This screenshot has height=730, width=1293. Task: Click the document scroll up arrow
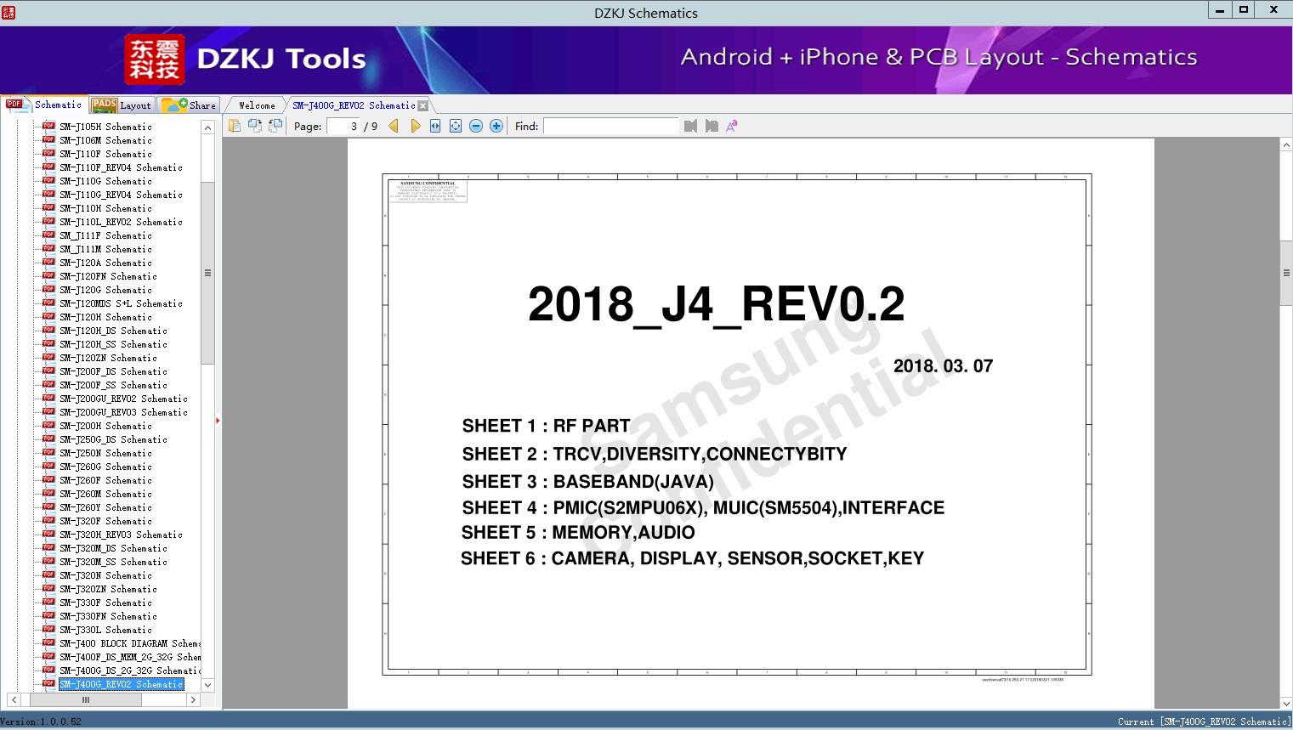[1286, 146]
